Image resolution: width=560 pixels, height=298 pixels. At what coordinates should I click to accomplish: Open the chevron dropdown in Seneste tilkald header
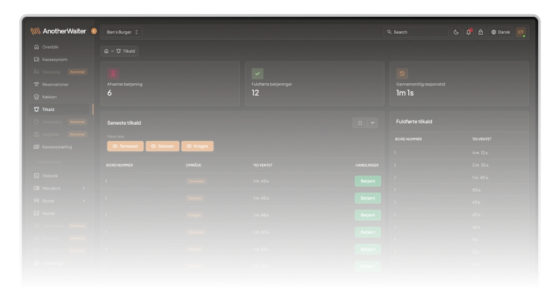tap(372, 122)
